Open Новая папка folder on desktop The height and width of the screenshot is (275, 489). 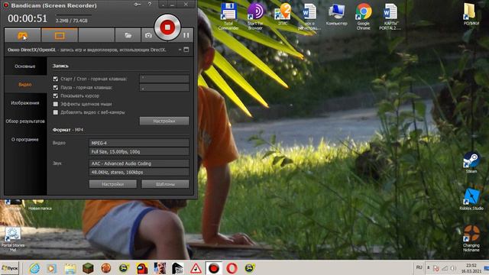tap(40, 205)
